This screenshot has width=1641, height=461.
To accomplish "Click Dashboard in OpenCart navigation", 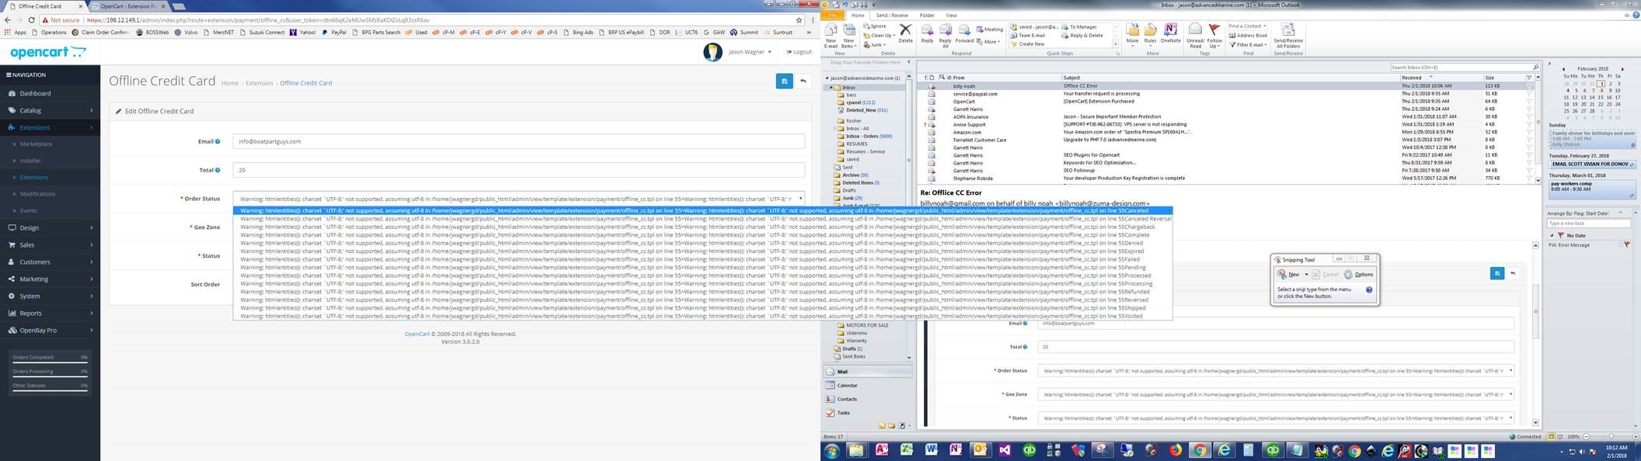I will [51, 93].
